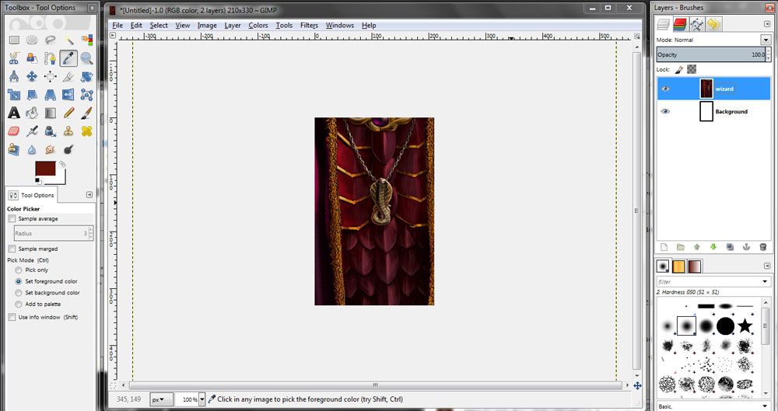The width and height of the screenshot is (778, 411).
Task: Open the px units dropdown
Action: 161,399
